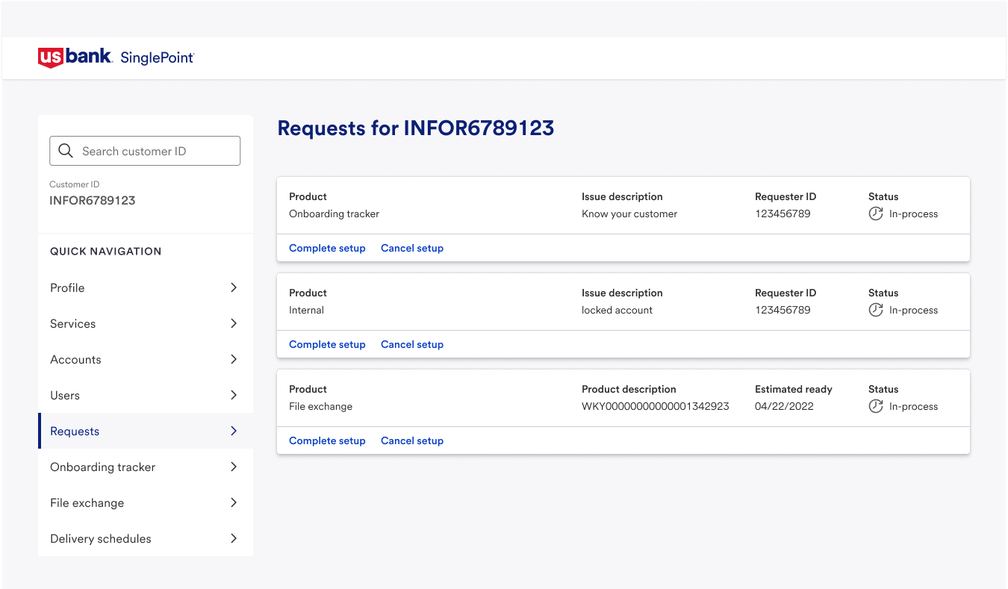Open Services in quick navigation
The height and width of the screenshot is (589, 1008).
(x=146, y=323)
